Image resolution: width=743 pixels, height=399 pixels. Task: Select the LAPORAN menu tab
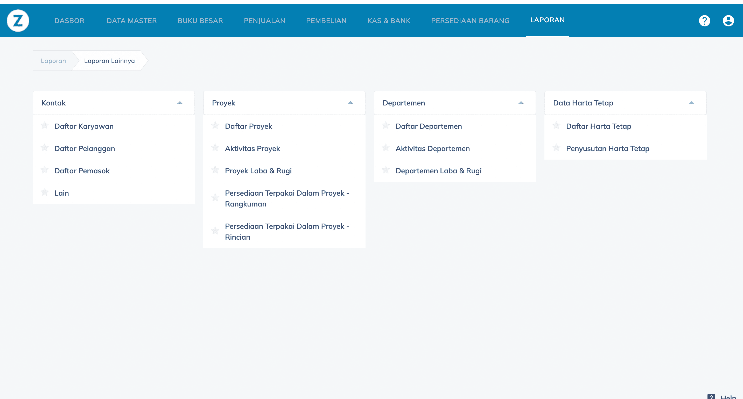coord(548,20)
